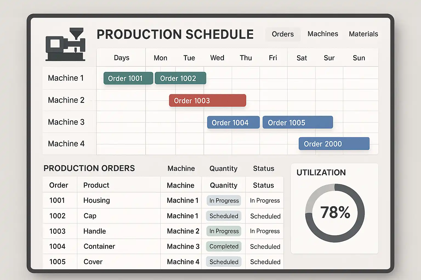421x280 pixels.
Task: Open order 1003 in the orders table
Action: tap(57, 231)
